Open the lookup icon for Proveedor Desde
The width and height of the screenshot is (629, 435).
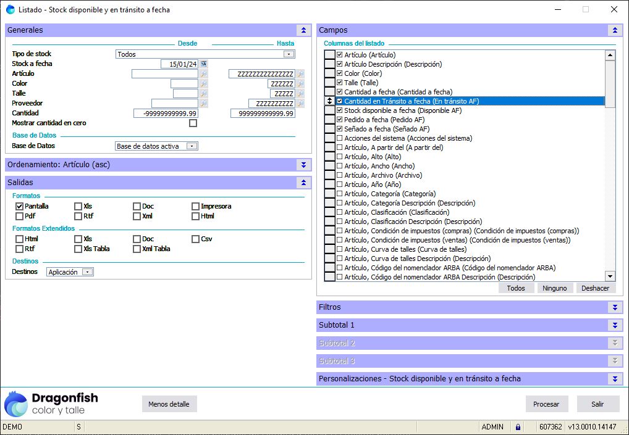[x=204, y=103]
